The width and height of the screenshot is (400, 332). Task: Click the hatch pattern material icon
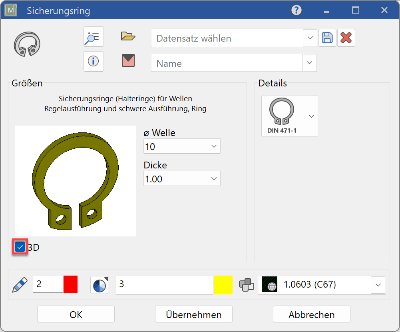point(269,285)
